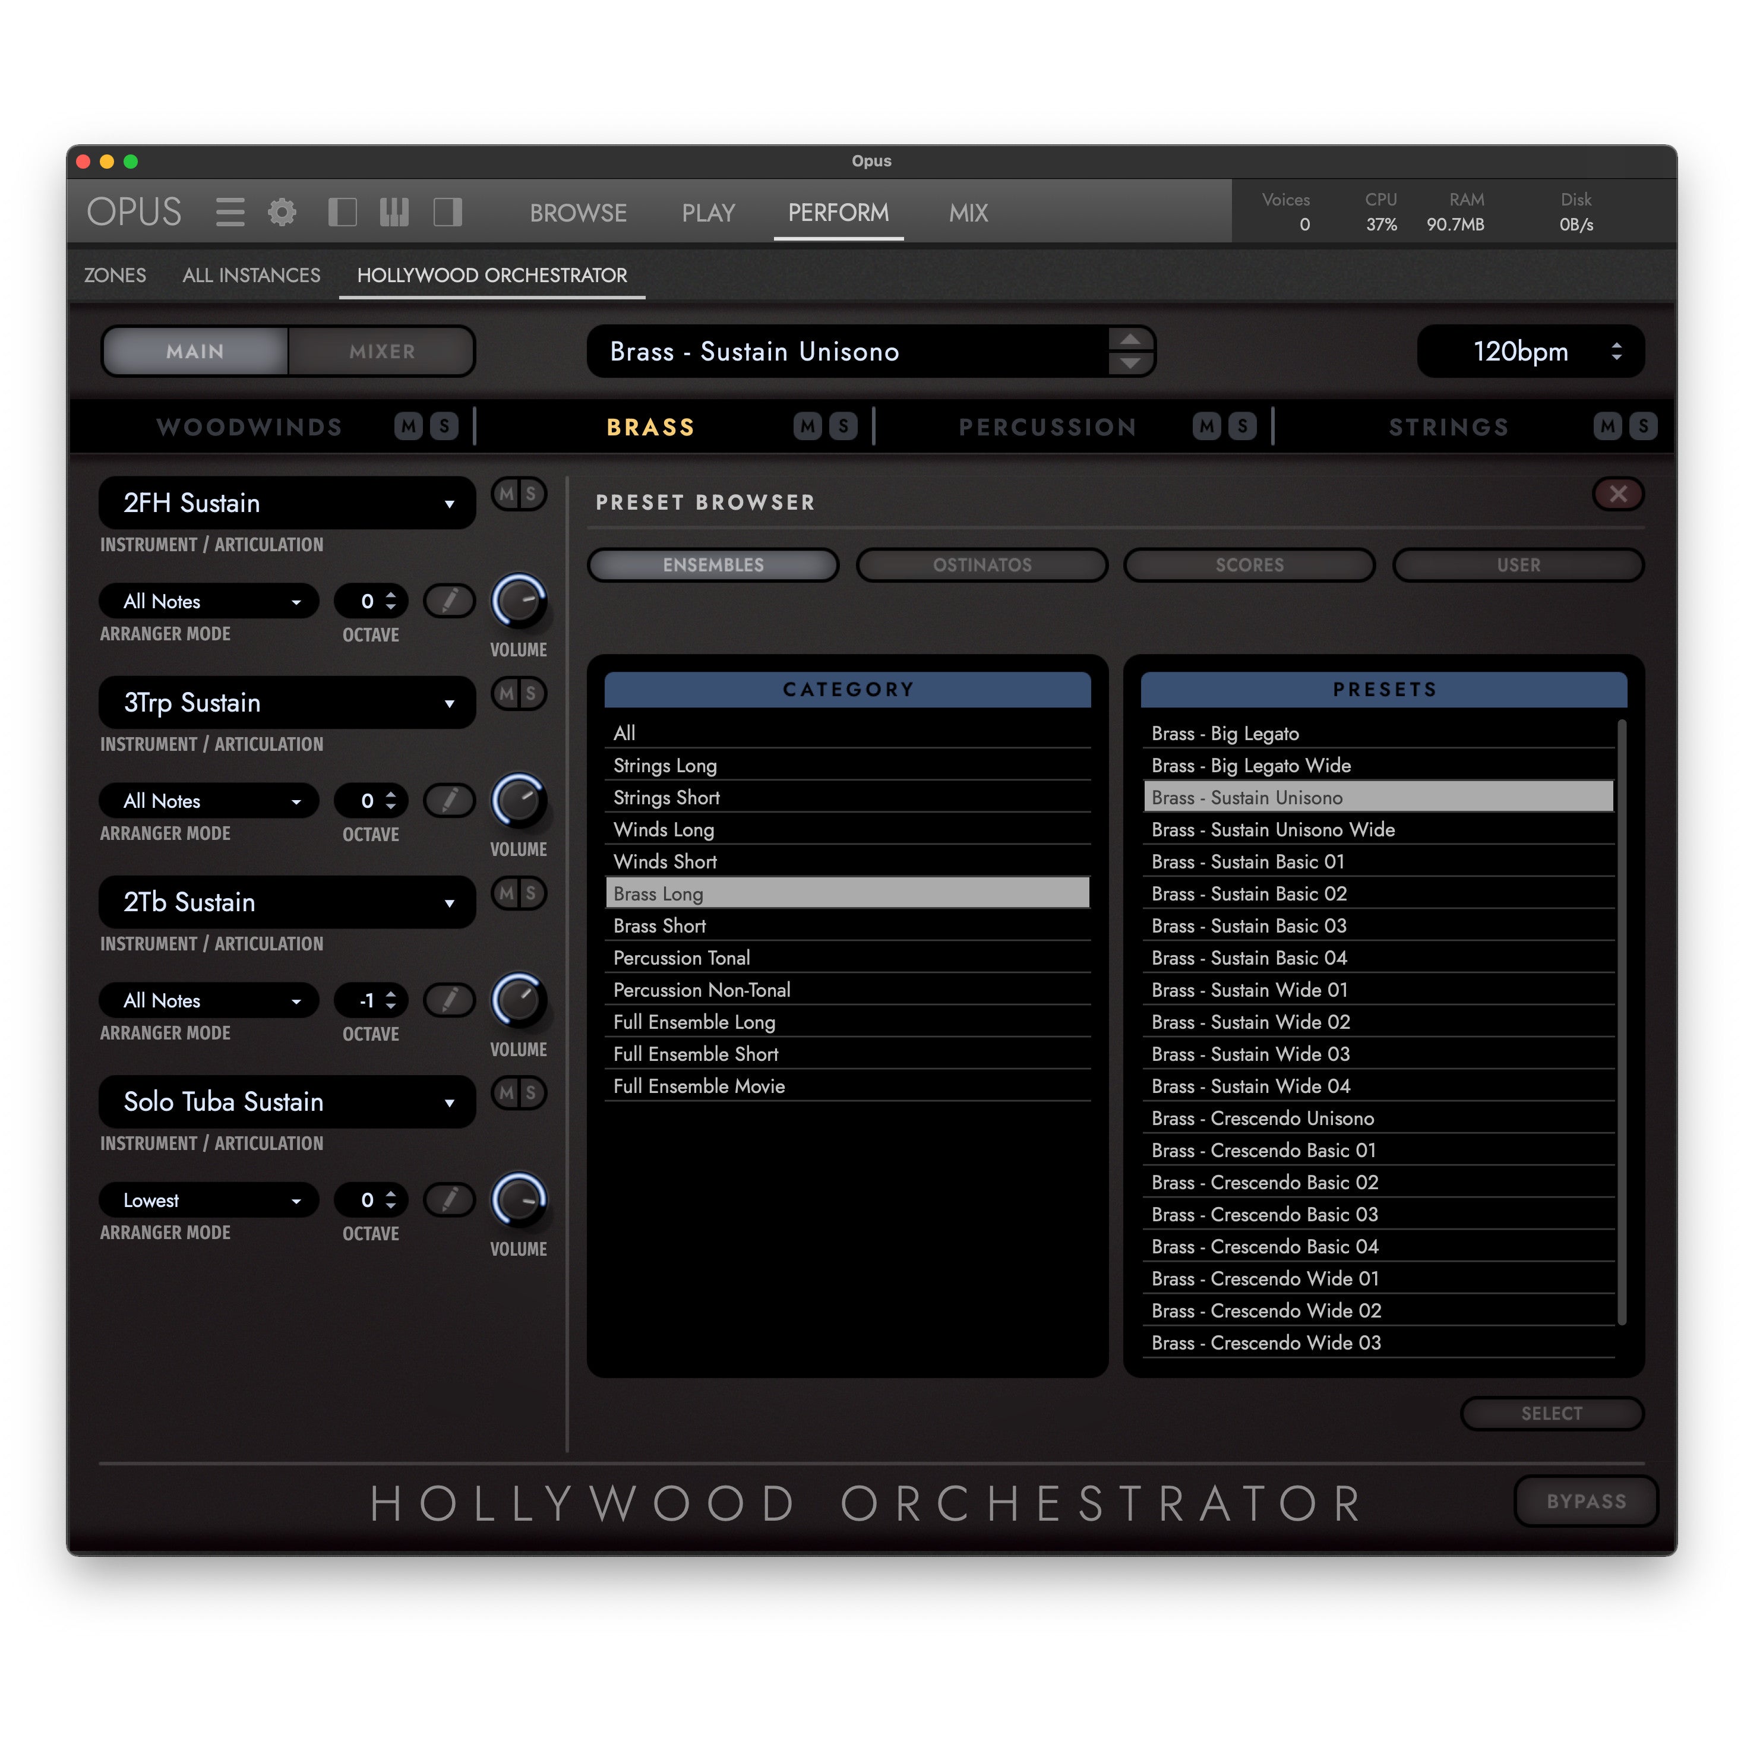The width and height of the screenshot is (1744, 1744).
Task: Show the OSTINATOS presets
Action: point(981,565)
